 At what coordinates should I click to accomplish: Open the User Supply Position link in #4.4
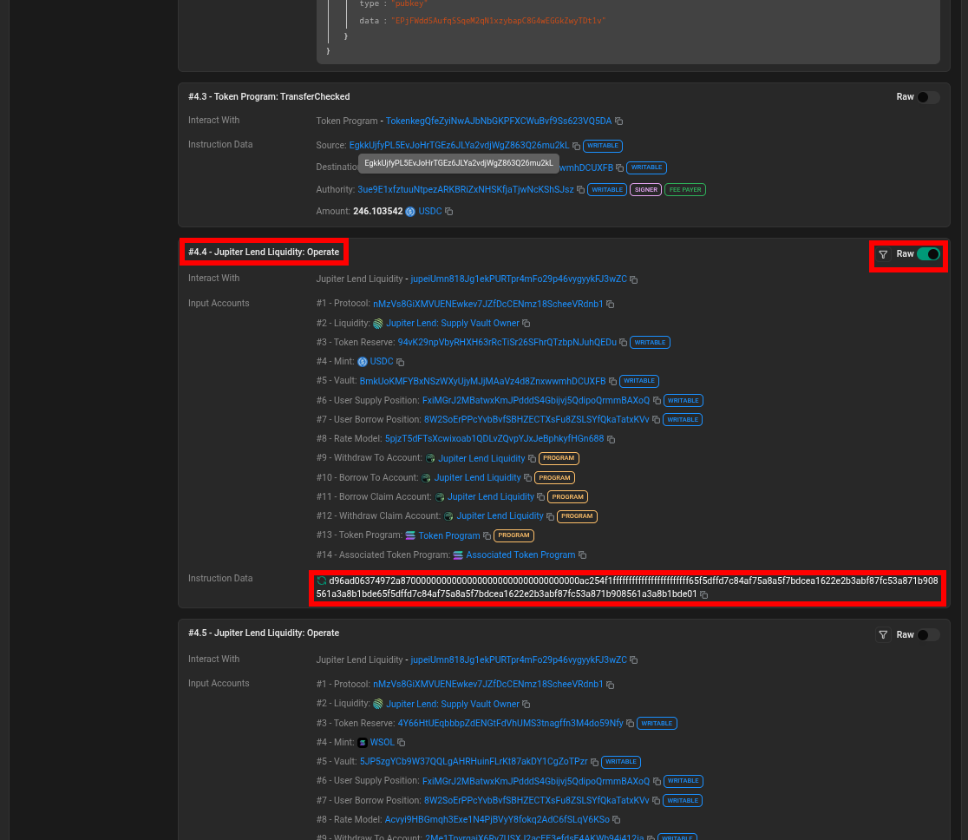click(536, 400)
